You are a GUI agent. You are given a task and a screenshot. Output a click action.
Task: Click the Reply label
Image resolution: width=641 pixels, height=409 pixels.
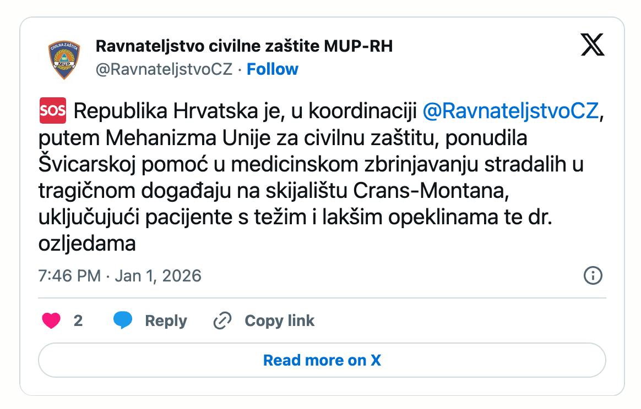point(166,320)
